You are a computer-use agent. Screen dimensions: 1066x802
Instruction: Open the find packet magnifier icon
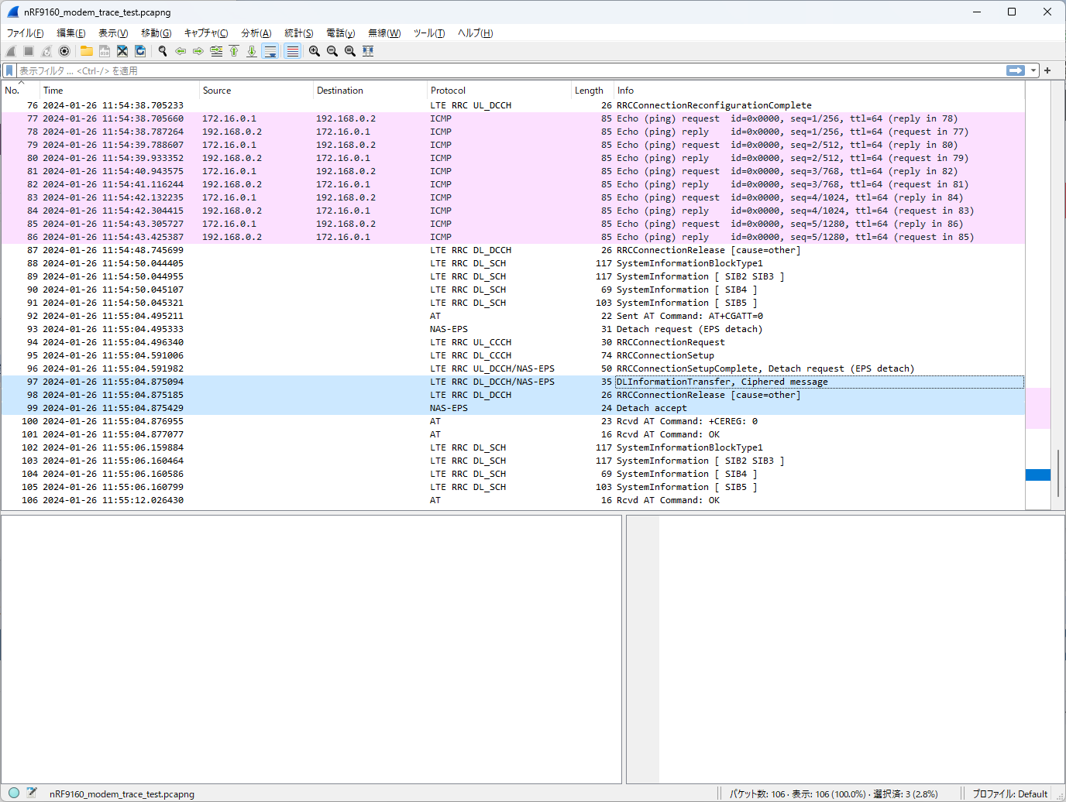click(163, 51)
